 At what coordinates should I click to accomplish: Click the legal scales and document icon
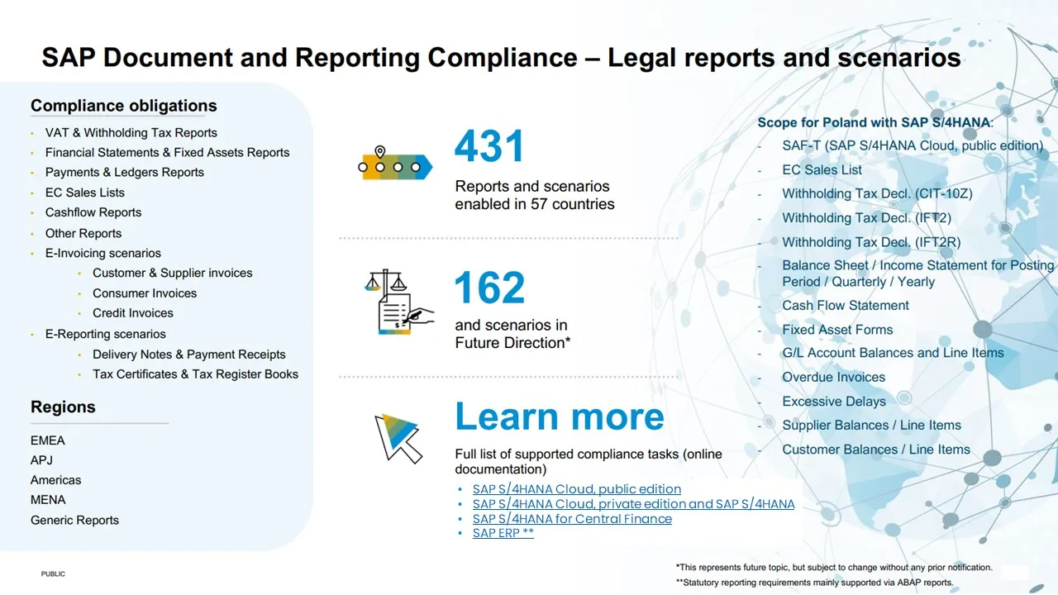click(x=398, y=302)
